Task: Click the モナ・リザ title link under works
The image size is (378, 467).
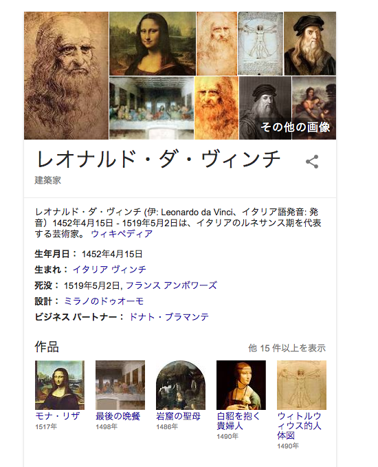Action: point(58,416)
